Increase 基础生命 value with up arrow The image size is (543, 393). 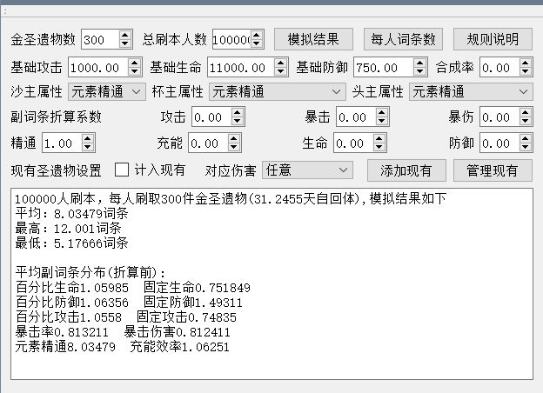click(280, 63)
